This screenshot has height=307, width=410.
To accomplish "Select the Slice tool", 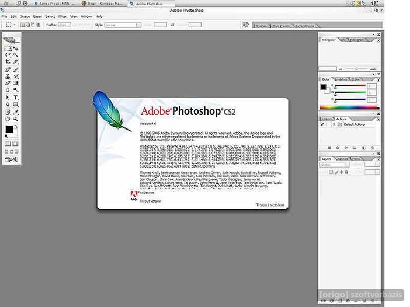I will pos(16,62).
